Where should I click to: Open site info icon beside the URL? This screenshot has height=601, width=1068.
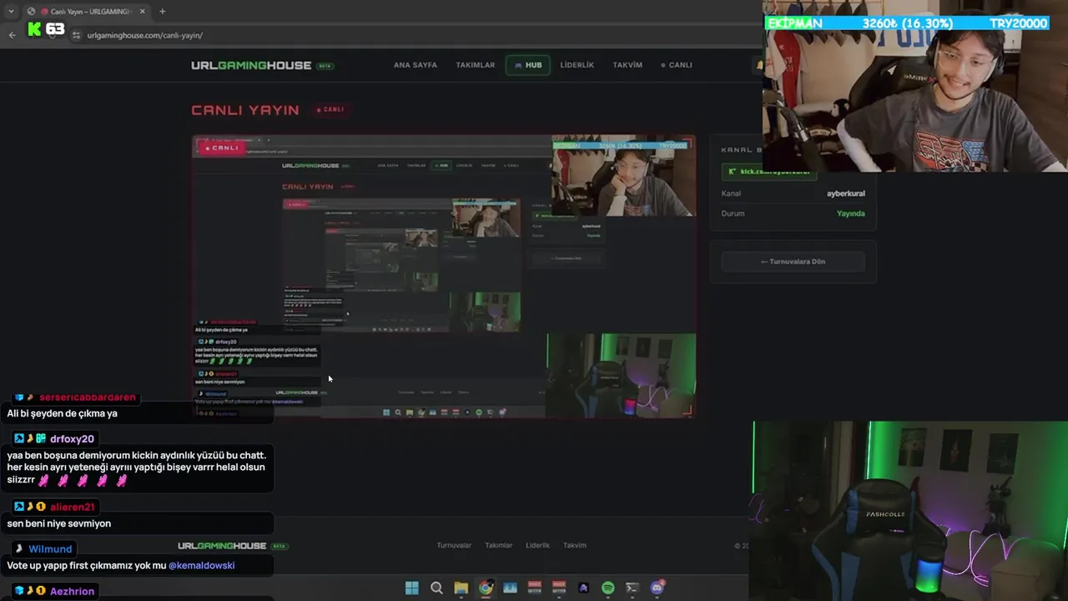click(x=77, y=35)
